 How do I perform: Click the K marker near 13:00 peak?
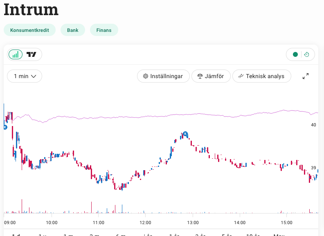click(185, 134)
